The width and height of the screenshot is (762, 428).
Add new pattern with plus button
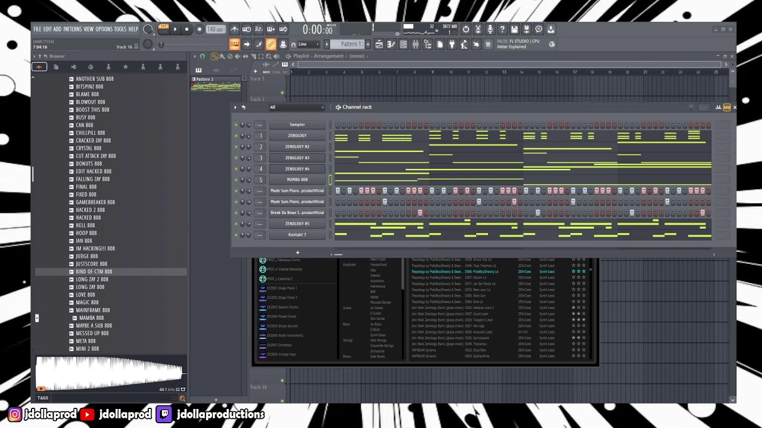coord(368,44)
